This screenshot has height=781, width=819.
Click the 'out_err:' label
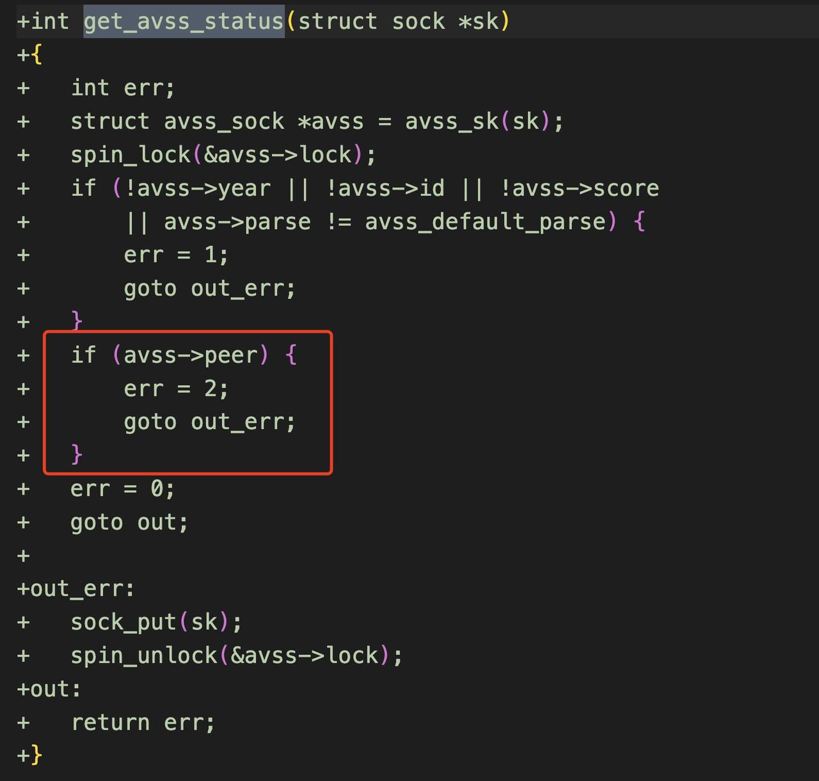[83, 588]
